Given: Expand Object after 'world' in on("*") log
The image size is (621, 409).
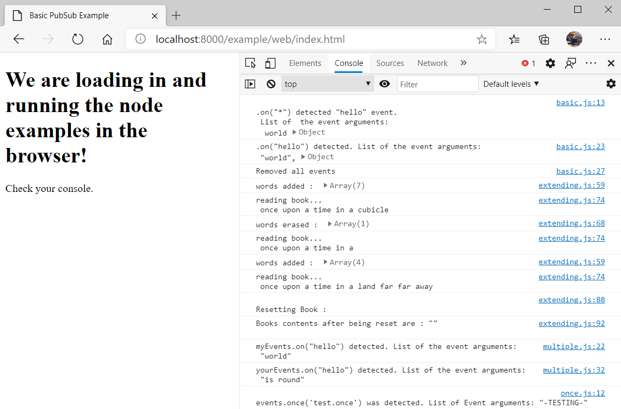Looking at the screenshot, I should point(309,132).
